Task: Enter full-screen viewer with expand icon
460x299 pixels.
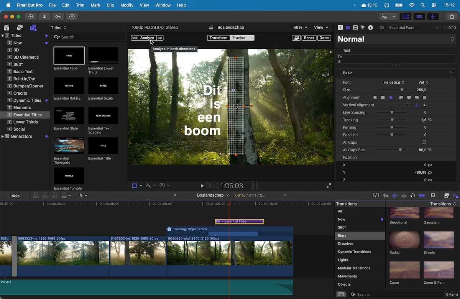Action: pos(329,186)
